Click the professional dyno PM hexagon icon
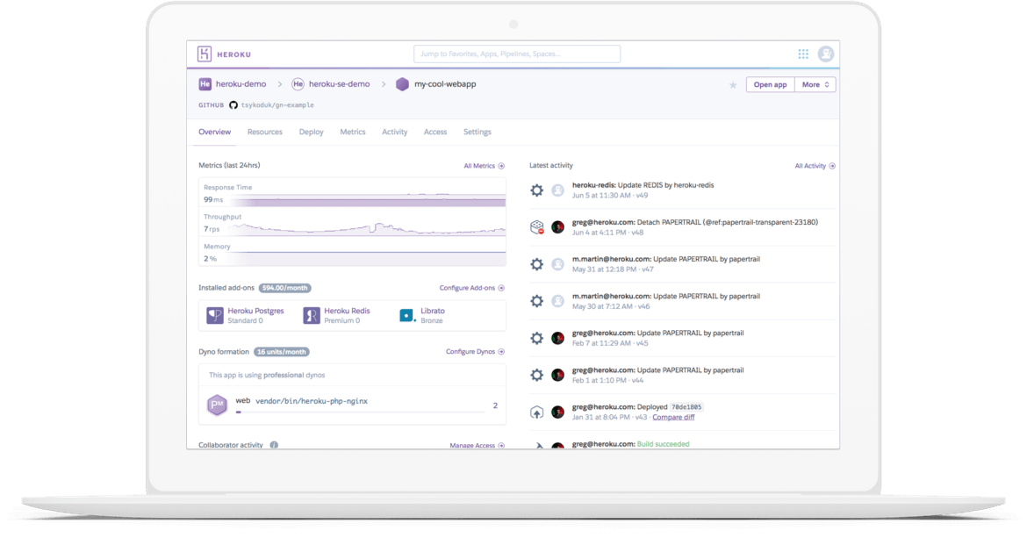1027x538 pixels. [217, 405]
